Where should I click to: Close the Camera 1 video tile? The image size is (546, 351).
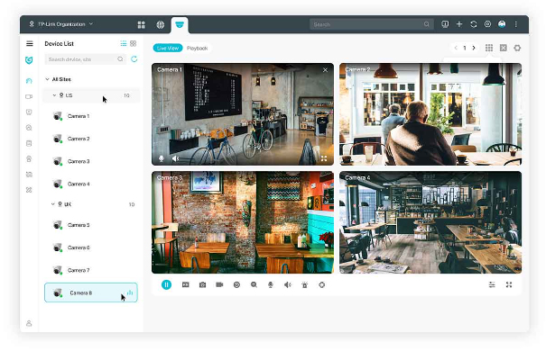pyautogui.click(x=325, y=70)
